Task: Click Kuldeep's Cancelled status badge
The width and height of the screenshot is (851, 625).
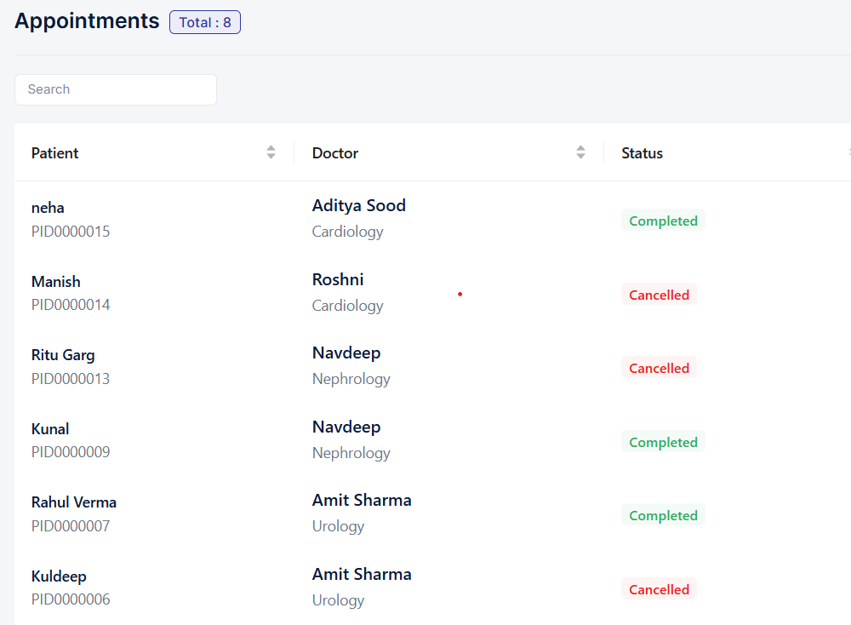Action: coord(659,589)
